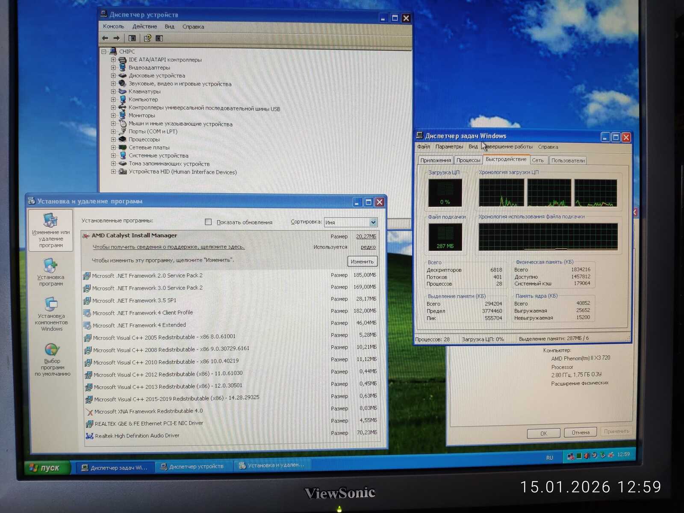Expand the 'Мониторы' tree node
The width and height of the screenshot is (684, 513).
pyautogui.click(x=113, y=115)
